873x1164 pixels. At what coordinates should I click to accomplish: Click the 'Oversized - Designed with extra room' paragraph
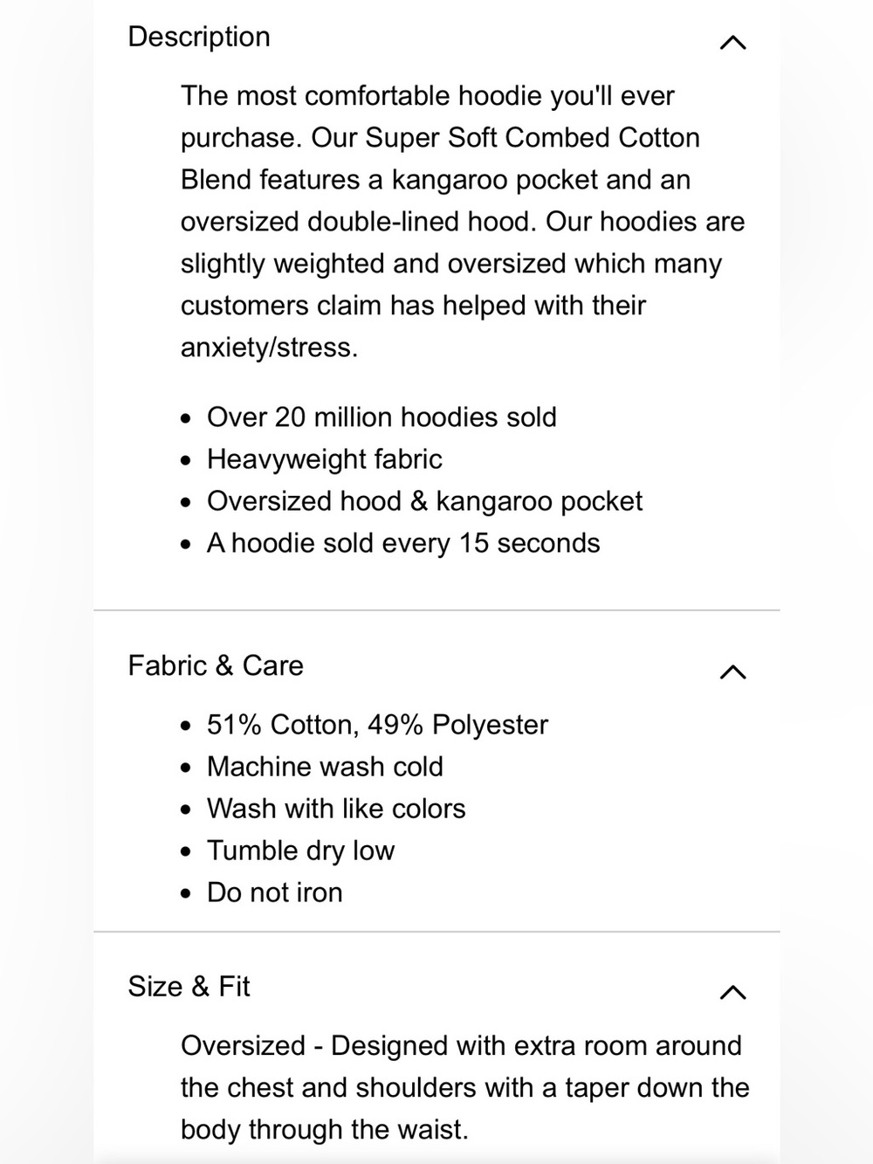click(x=464, y=1087)
